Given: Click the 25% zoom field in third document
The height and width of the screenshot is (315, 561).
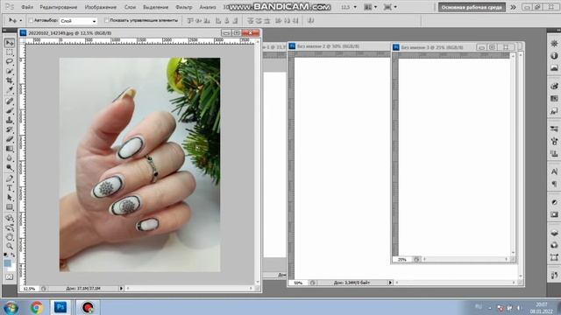Looking at the screenshot, I should coord(402,259).
